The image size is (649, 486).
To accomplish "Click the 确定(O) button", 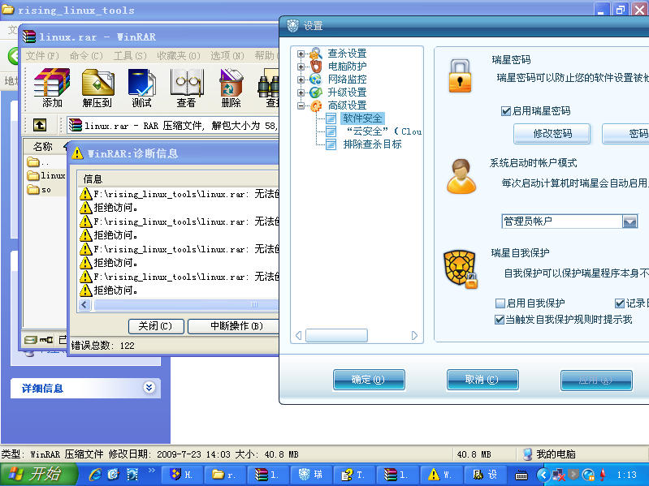I will (369, 380).
